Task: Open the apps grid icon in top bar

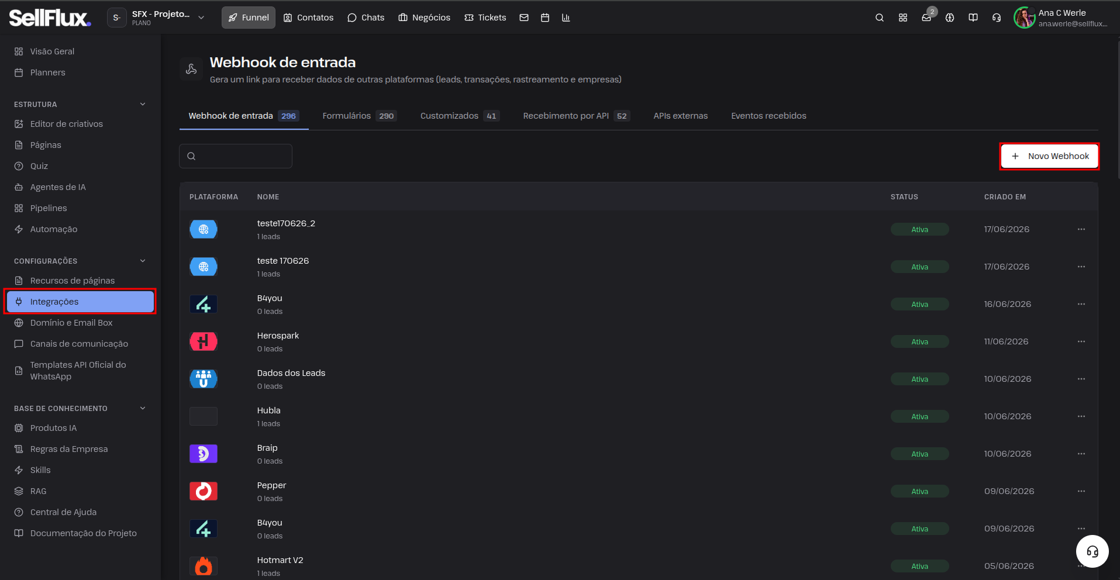Action: point(903,18)
